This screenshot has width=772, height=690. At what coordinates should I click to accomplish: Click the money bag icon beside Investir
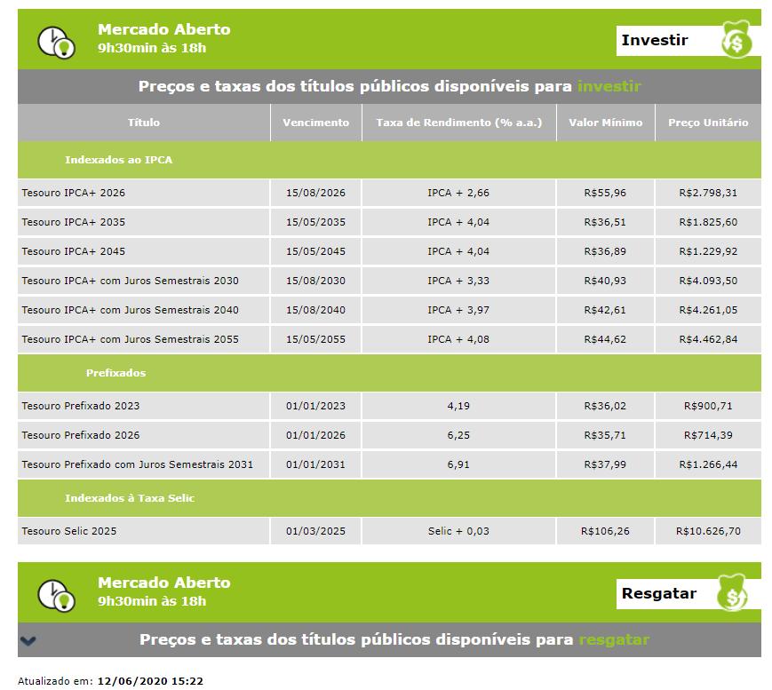coord(735,41)
